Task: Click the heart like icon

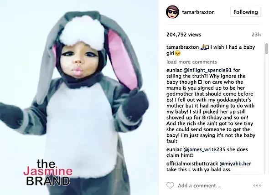Action: tap(170, 185)
